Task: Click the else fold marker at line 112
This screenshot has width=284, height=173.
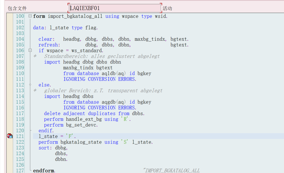Action: click(30, 85)
